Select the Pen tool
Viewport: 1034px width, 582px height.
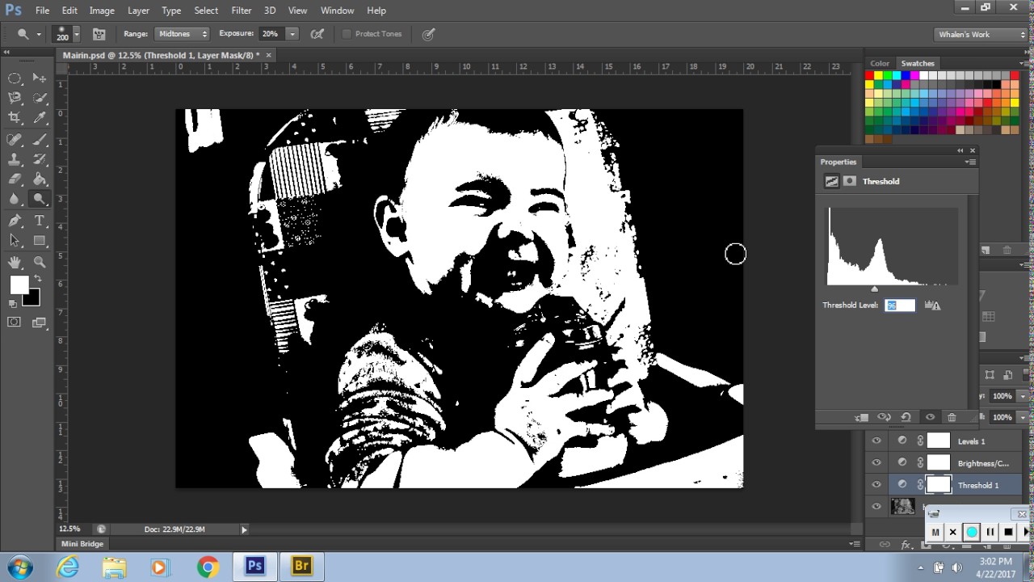pyautogui.click(x=15, y=221)
